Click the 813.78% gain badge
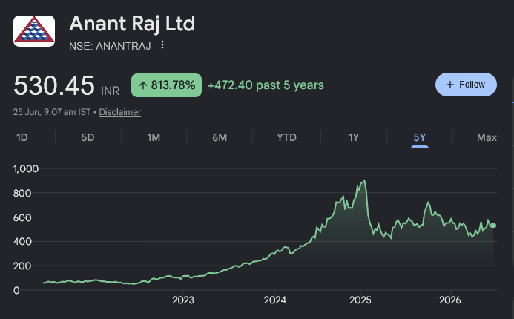Viewport: 514px width, 319px height. (167, 85)
